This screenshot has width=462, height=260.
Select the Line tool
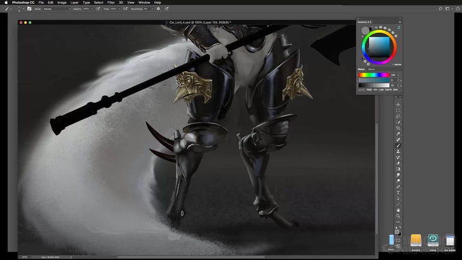tap(398, 204)
